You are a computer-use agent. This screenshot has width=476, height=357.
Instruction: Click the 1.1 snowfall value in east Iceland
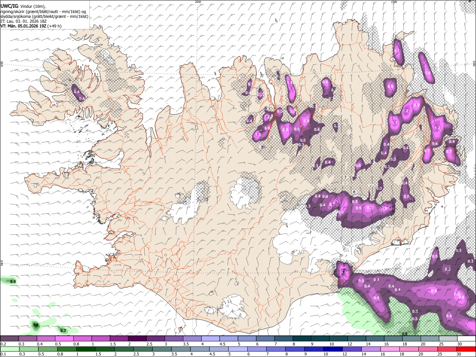pyautogui.click(x=395, y=123)
